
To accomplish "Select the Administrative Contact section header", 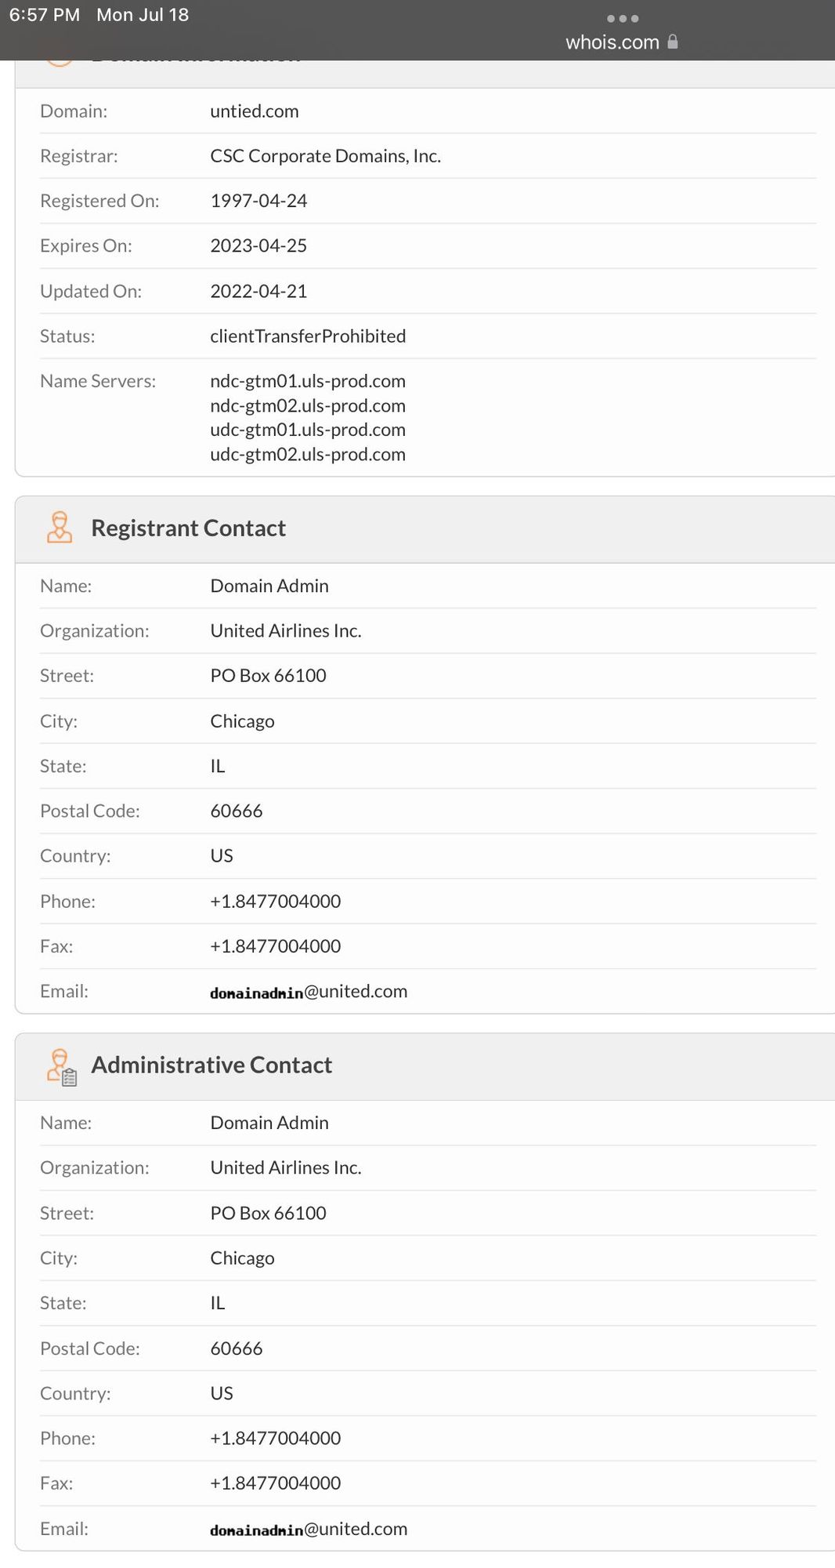I will point(211,1065).
